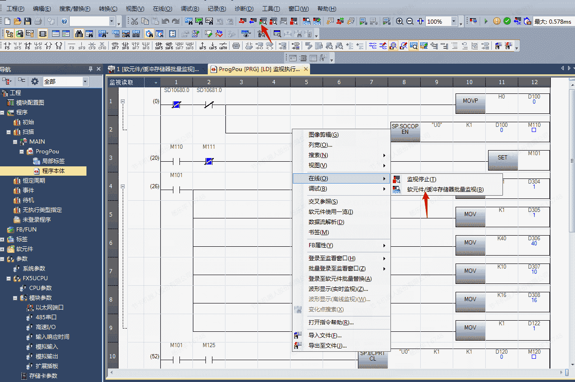Click the Zoom Out magnifier icon
The image size is (575, 382).
[x=410, y=21]
